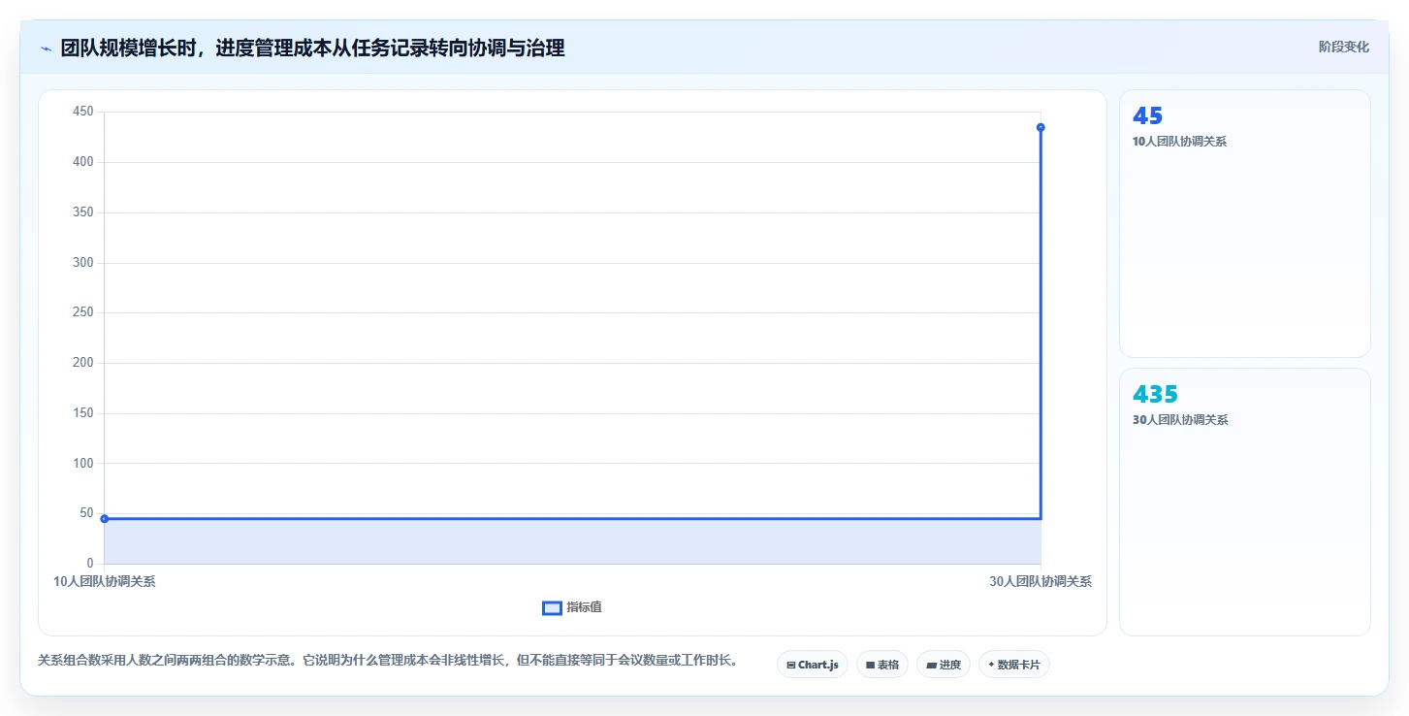Click the data point at value 45
Image resolution: width=1409 pixels, height=716 pixels.
point(105,518)
